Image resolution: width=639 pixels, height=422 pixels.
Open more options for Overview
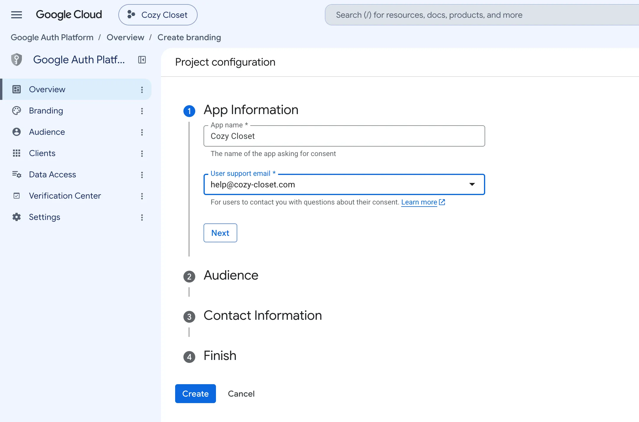142,90
